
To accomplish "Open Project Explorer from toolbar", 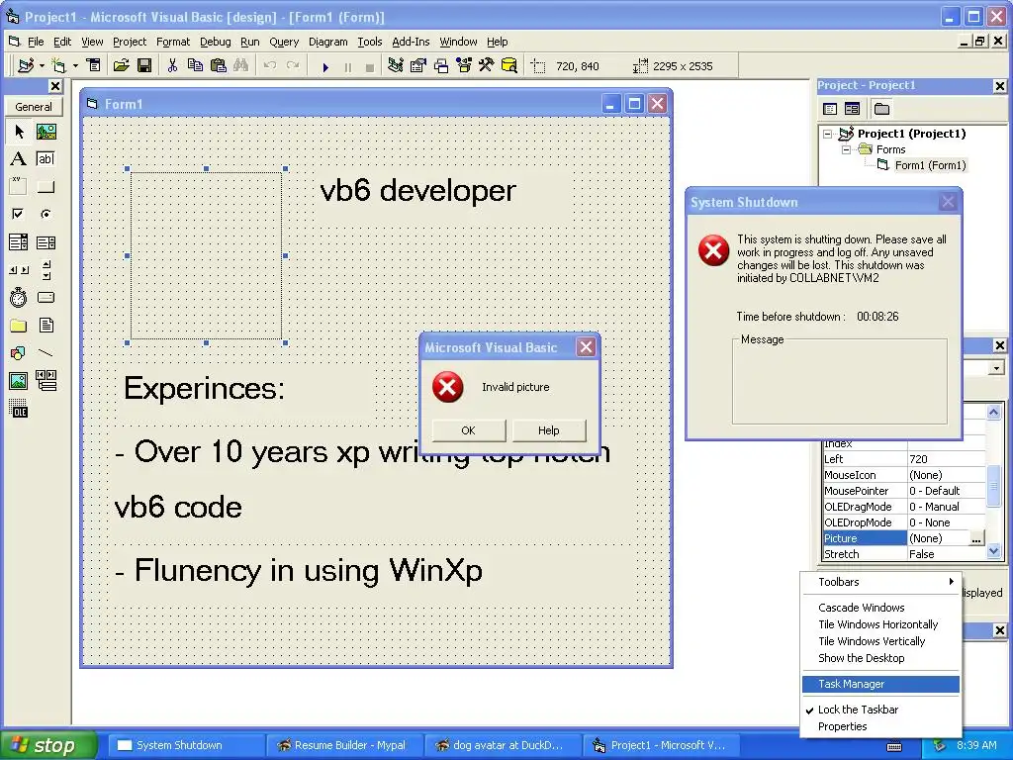I will pyautogui.click(x=396, y=65).
